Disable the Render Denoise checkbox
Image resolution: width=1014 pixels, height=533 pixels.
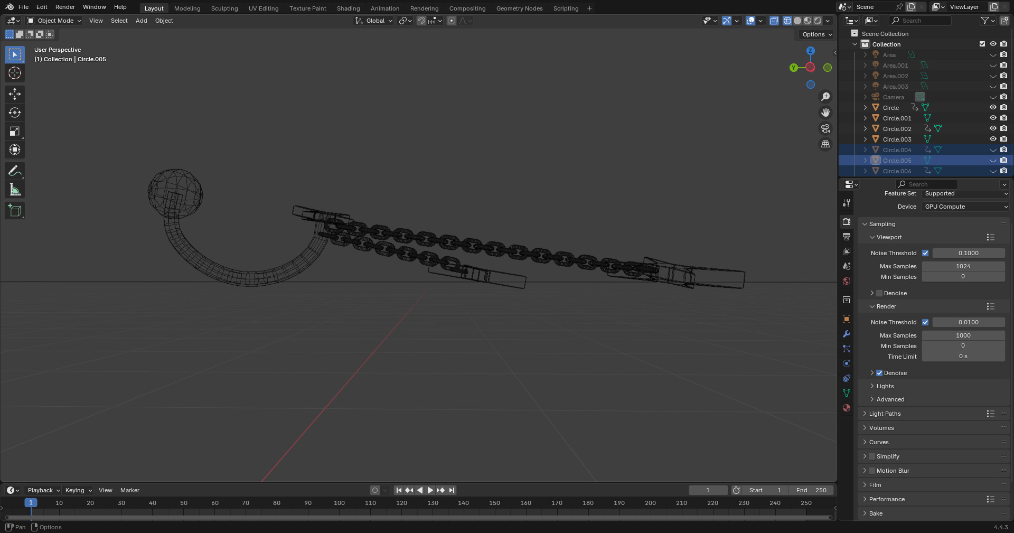[879, 373]
